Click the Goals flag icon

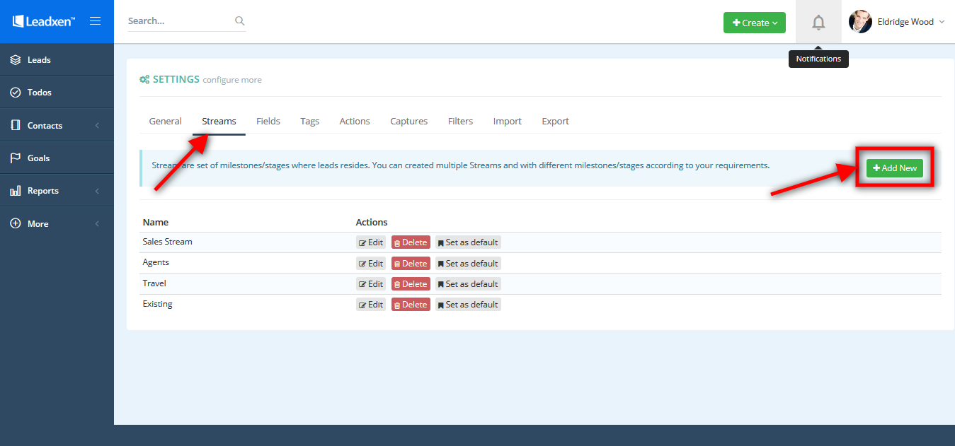pyautogui.click(x=16, y=158)
